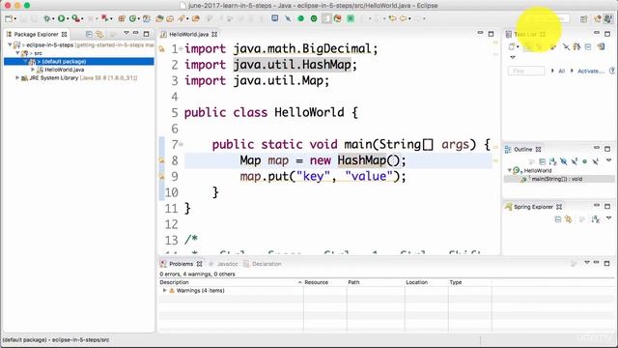
Task: Click the Run External Tools icon
Action: pyautogui.click(x=75, y=18)
